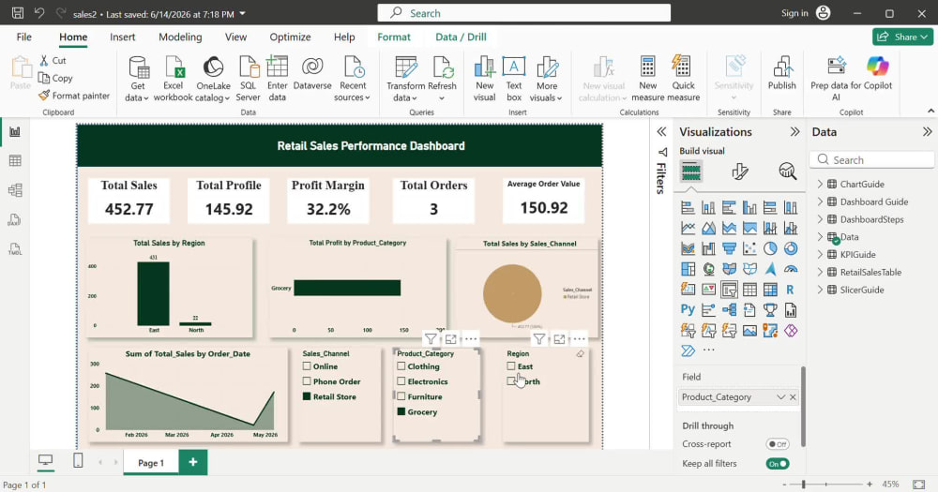Open DAX query view in left sidebar

(15, 219)
